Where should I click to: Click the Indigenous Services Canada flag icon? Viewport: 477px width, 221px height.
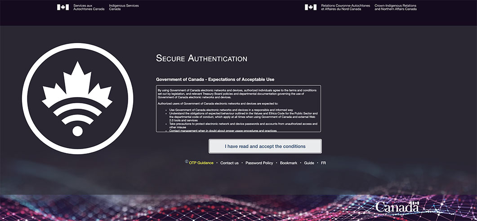coord(63,7)
